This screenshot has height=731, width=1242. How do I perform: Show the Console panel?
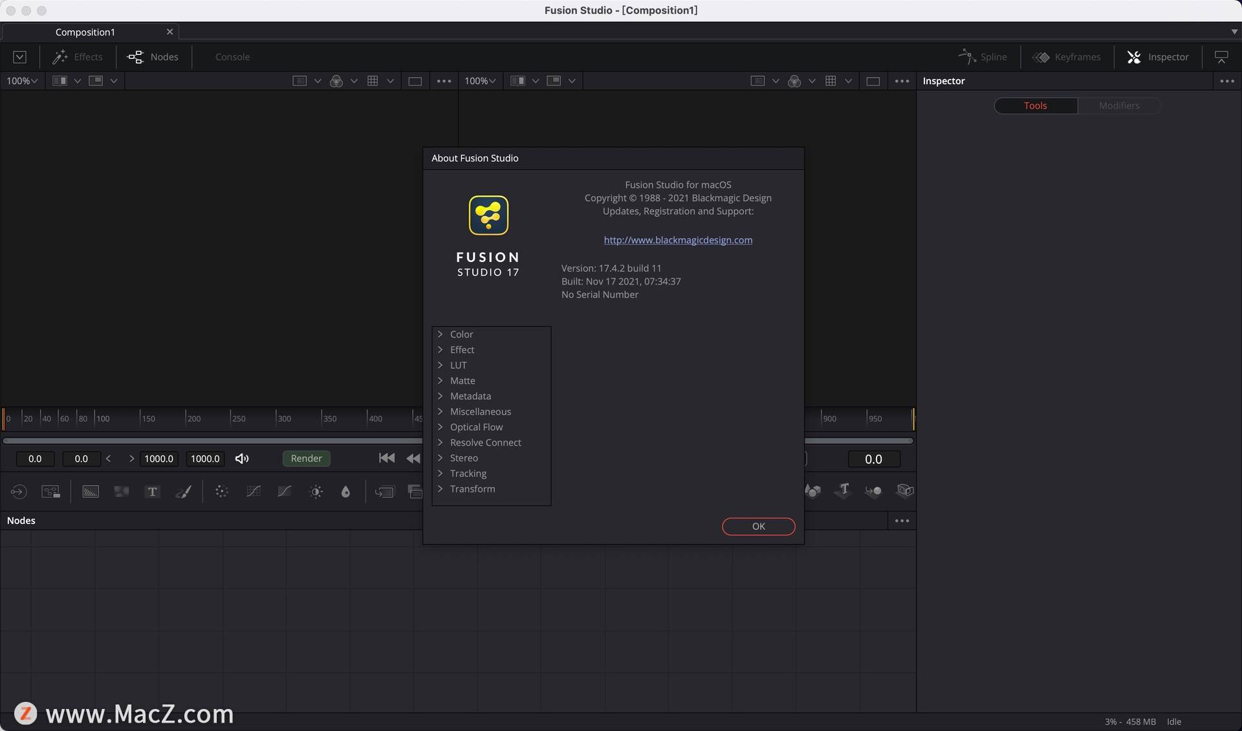pos(232,57)
